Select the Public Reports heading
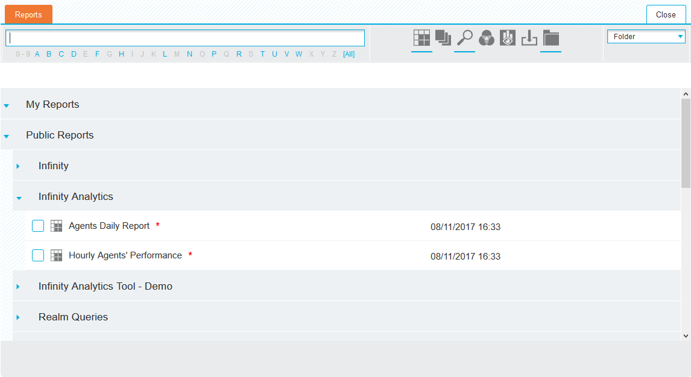This screenshot has width=691, height=377. (60, 135)
